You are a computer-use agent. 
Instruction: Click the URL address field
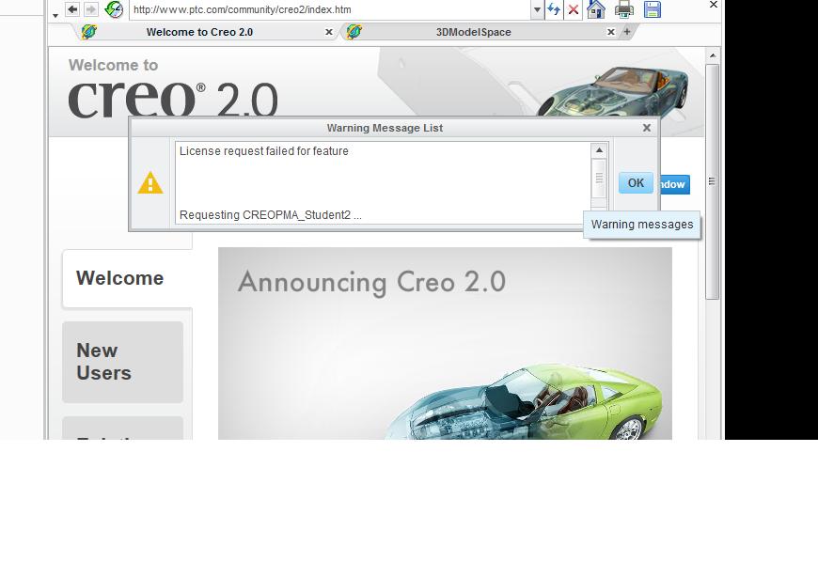tap(330, 9)
